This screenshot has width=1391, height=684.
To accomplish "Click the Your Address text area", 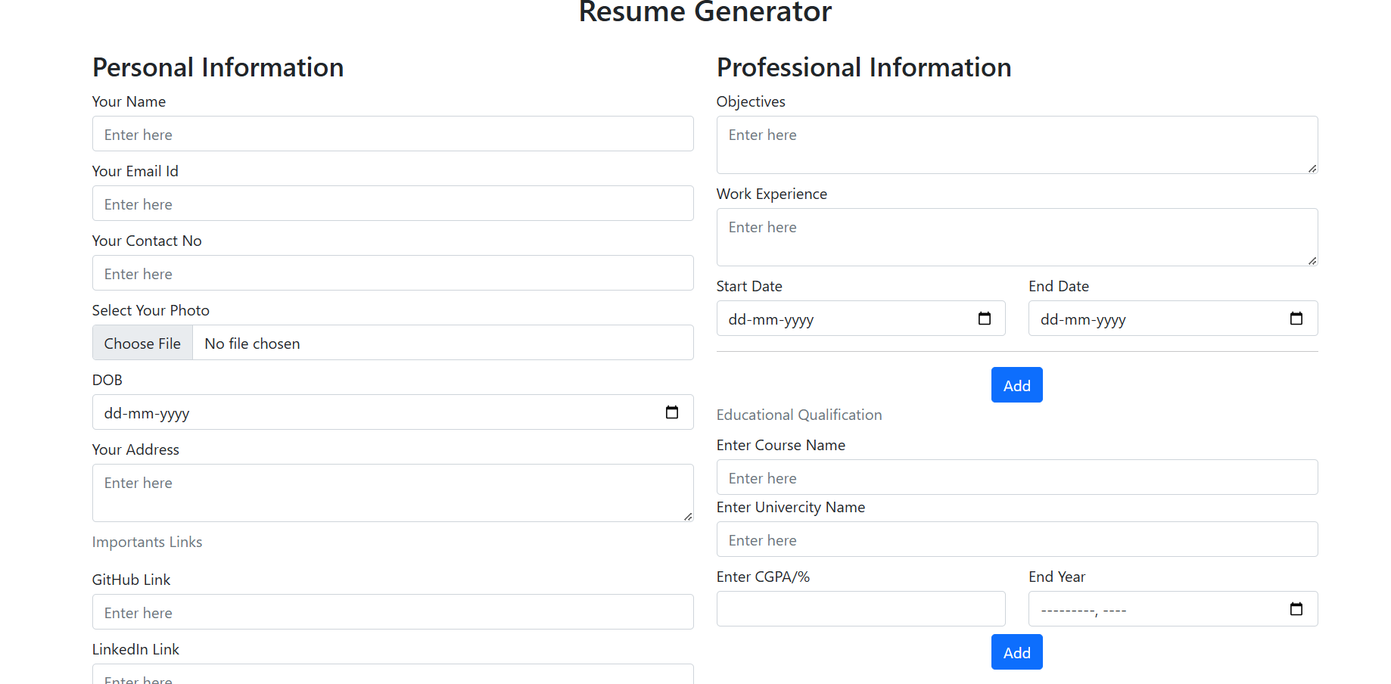I will [x=393, y=493].
